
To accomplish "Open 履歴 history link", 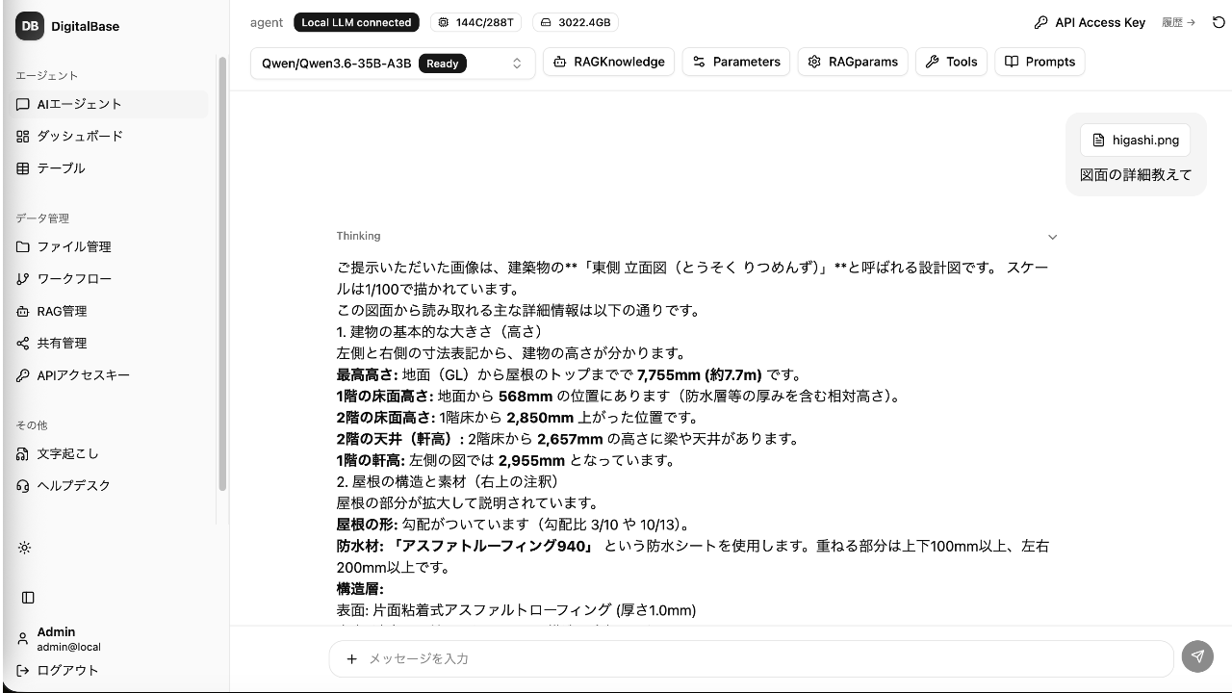I will tap(1178, 22).
